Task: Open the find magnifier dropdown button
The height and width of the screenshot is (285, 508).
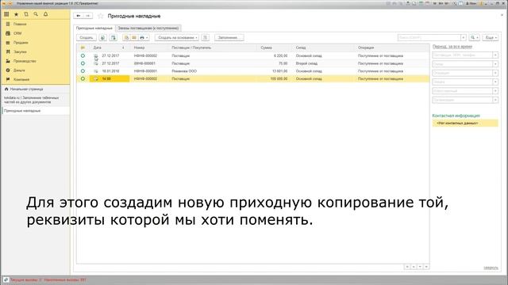Action: pyautogui.click(x=475, y=37)
